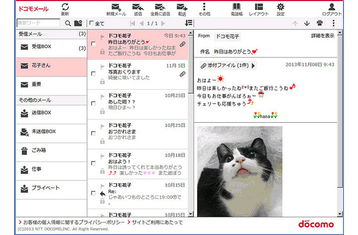Viewport: 358px width, 235px height.
Task: Open 設定 settings gear
Action: pyautogui.click(x=281, y=9)
